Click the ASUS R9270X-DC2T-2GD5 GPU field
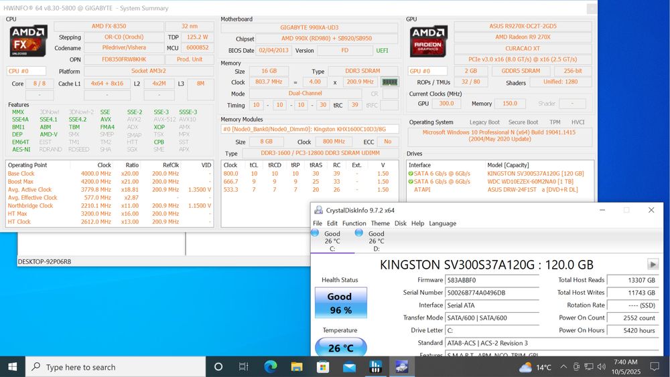 pyautogui.click(x=523, y=26)
